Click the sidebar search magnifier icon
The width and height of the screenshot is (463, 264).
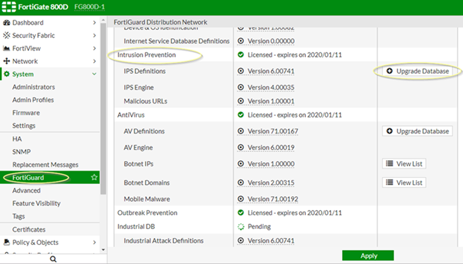point(53,259)
